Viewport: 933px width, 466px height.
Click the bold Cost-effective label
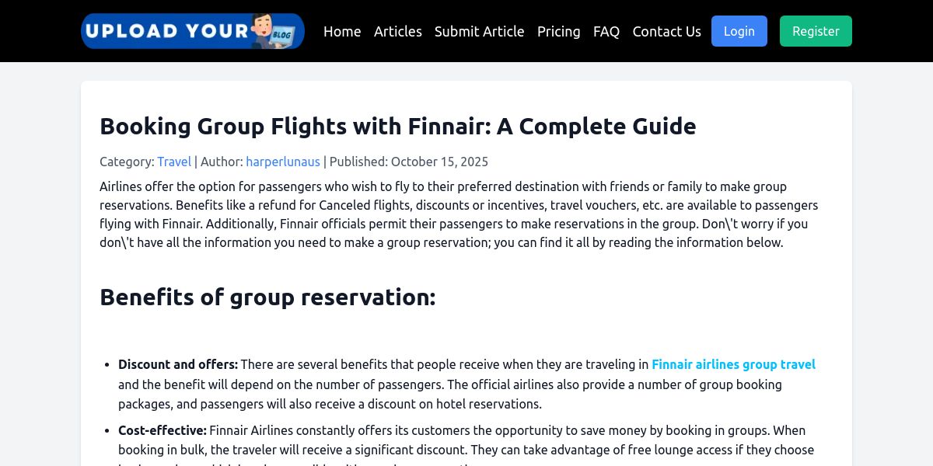point(162,430)
